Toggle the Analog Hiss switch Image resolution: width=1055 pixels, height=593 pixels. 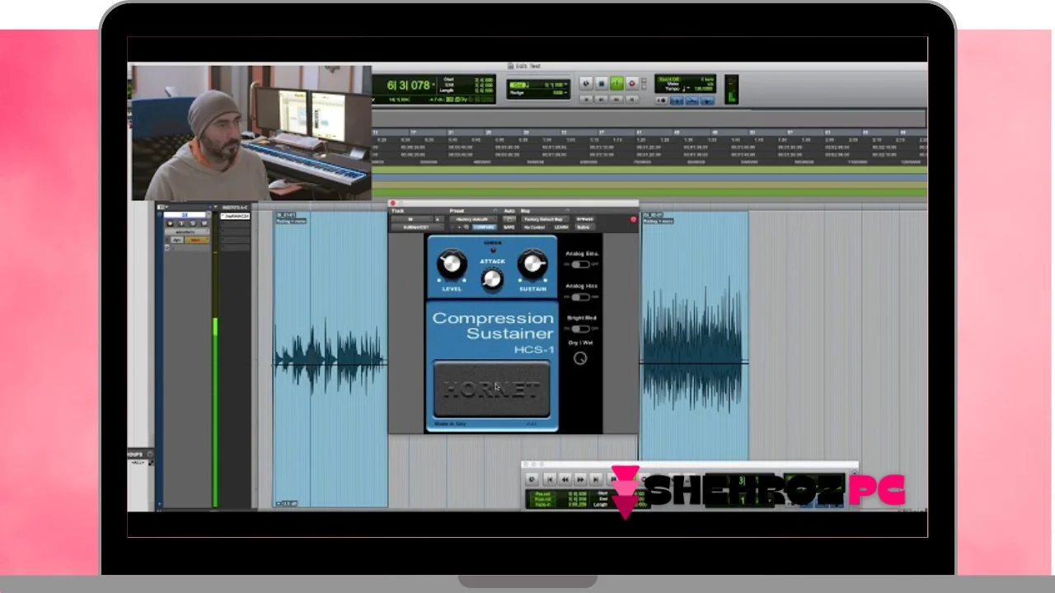(x=580, y=296)
